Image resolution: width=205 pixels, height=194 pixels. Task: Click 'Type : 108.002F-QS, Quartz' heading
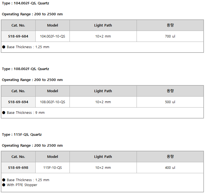click(x=25, y=69)
